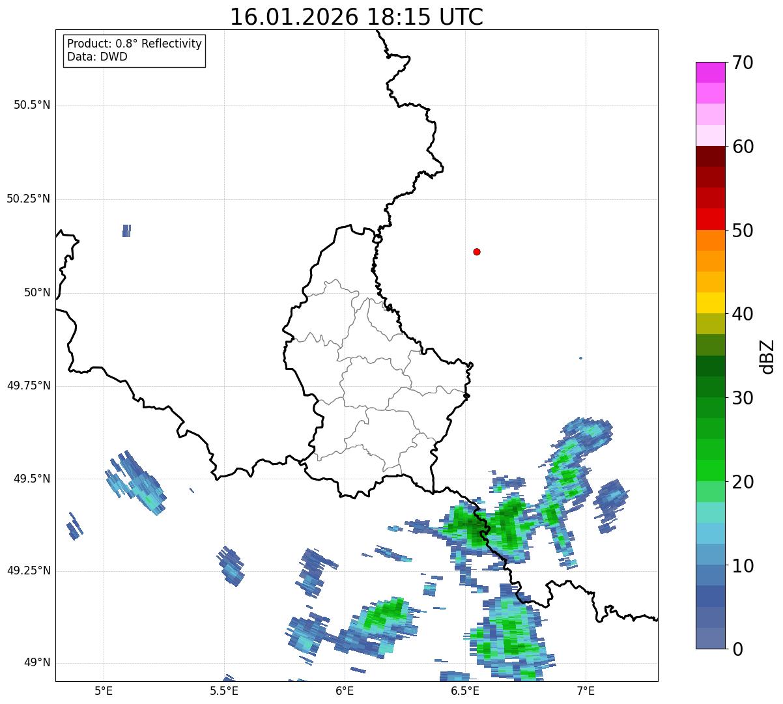Click the 'dBZ' colorbar label
This screenshot has height=704, width=783.
pos(767,356)
